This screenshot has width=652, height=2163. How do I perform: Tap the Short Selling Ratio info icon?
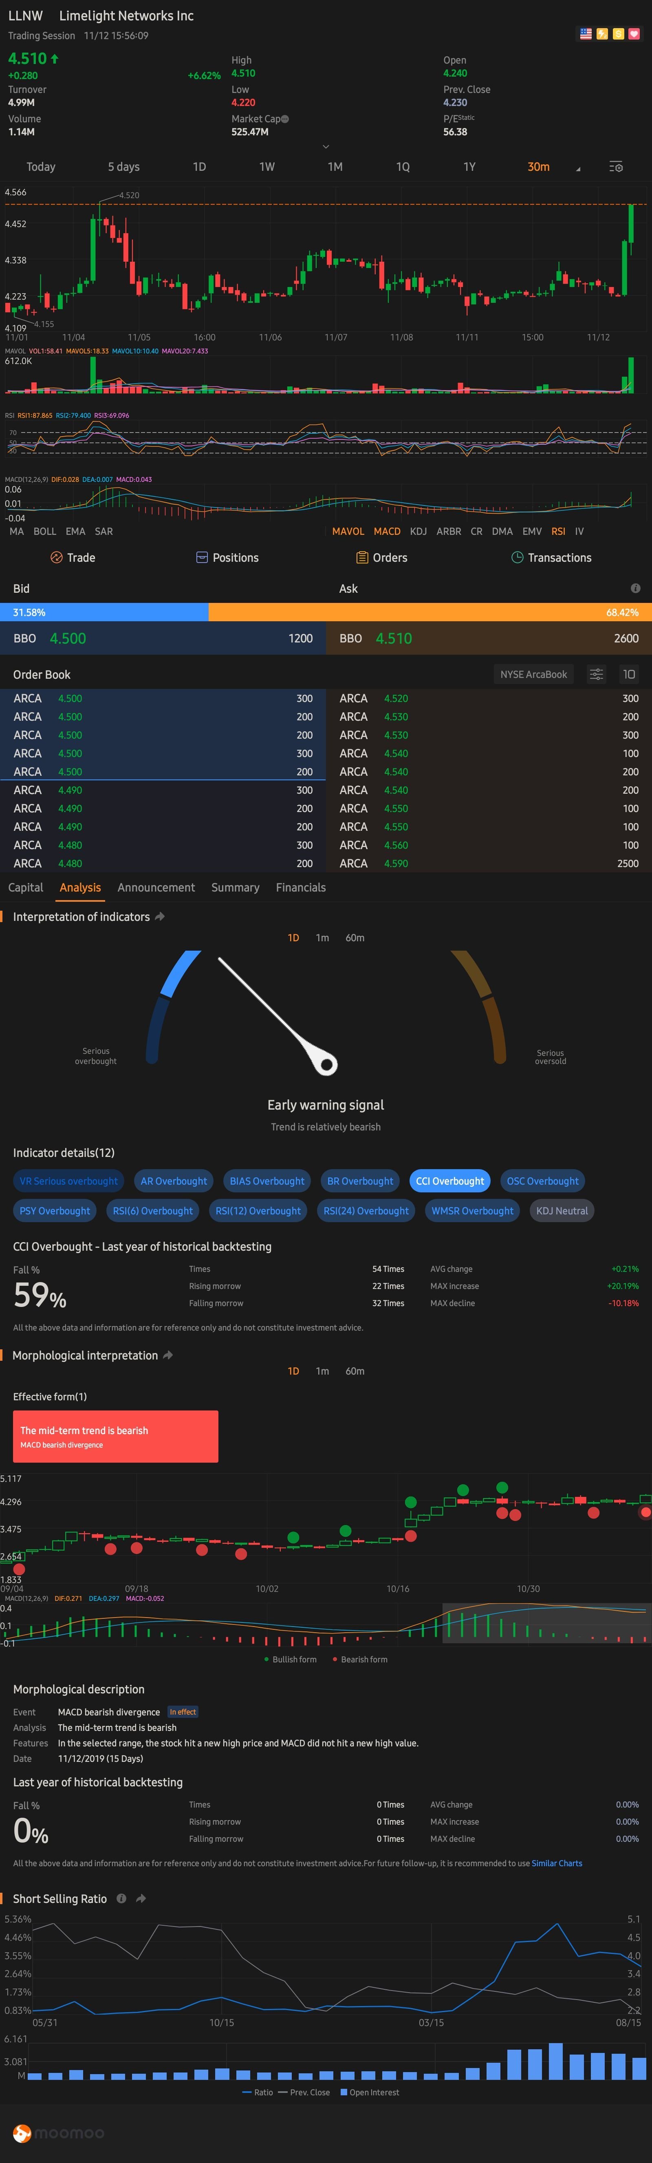pyautogui.click(x=121, y=1898)
